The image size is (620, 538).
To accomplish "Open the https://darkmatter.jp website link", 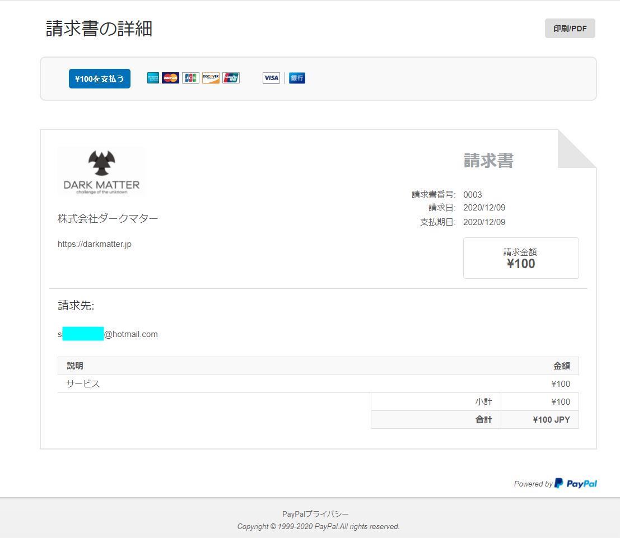I will [95, 244].
